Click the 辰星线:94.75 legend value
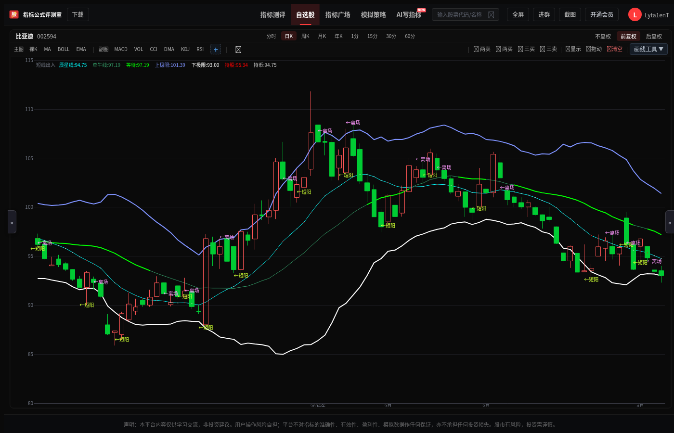 [73, 65]
